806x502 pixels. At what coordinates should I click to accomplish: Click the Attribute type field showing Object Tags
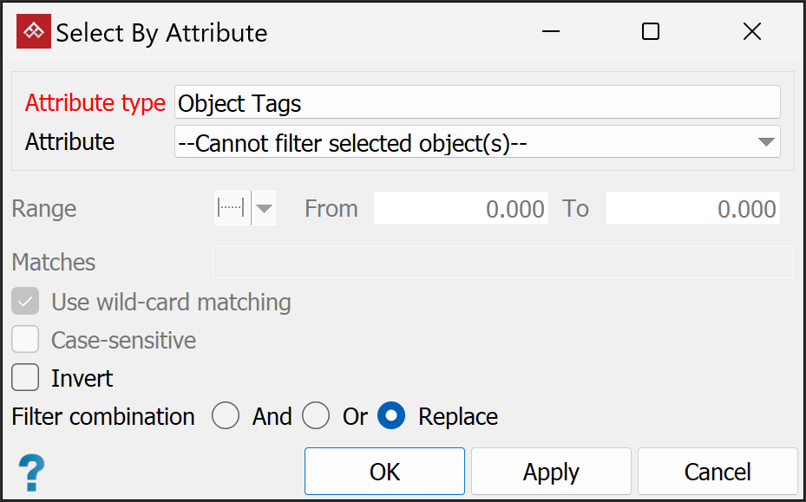pos(476,103)
